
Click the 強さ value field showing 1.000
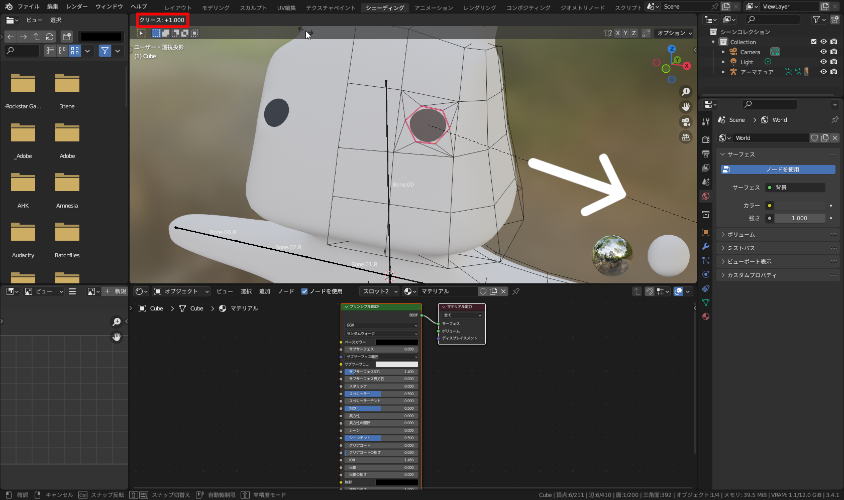coord(800,218)
